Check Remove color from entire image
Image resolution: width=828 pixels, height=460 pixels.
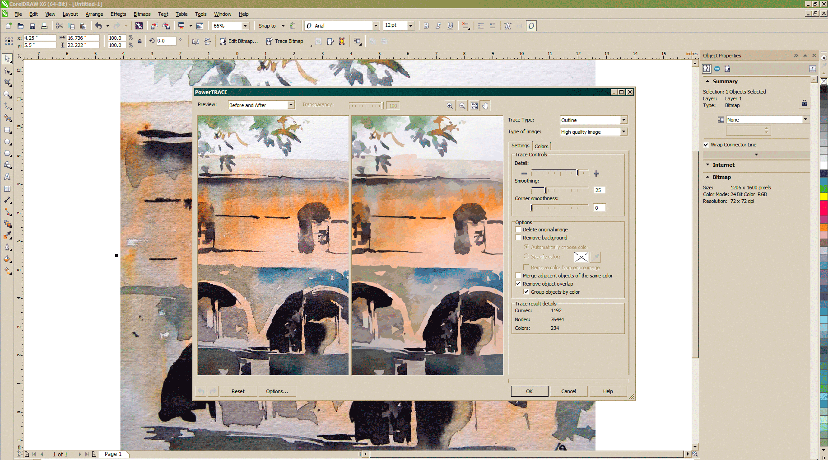[526, 267]
